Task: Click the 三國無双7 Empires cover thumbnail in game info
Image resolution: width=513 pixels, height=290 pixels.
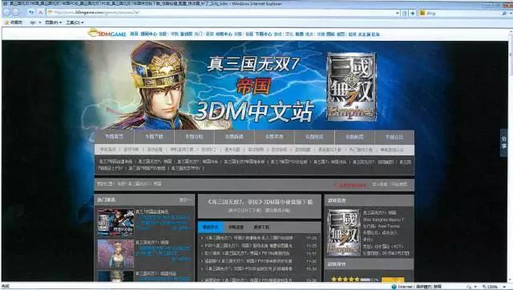Action: [x=344, y=233]
